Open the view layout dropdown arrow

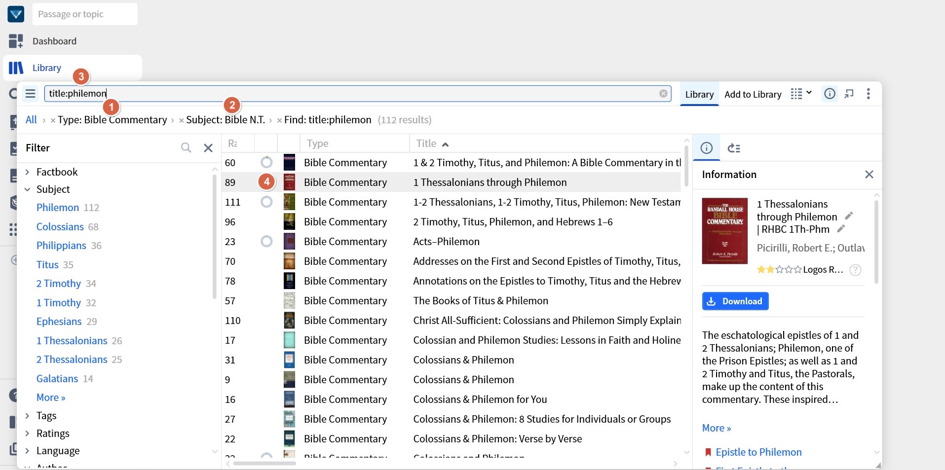point(809,93)
